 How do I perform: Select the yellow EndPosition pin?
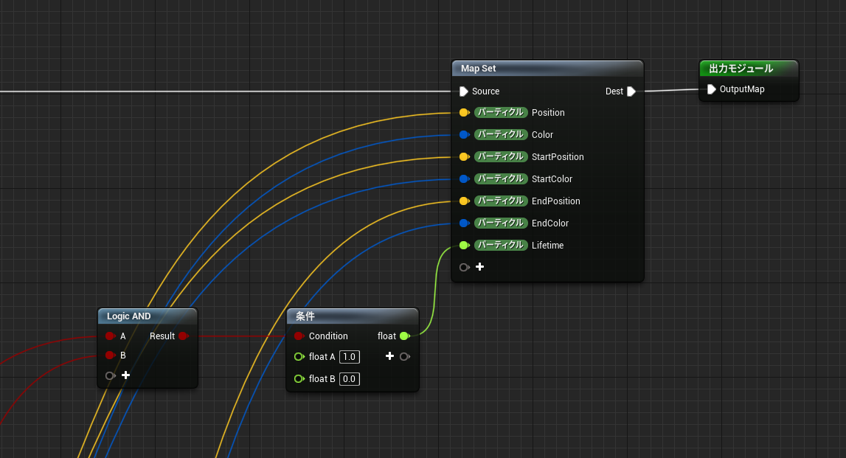pyautogui.click(x=464, y=201)
